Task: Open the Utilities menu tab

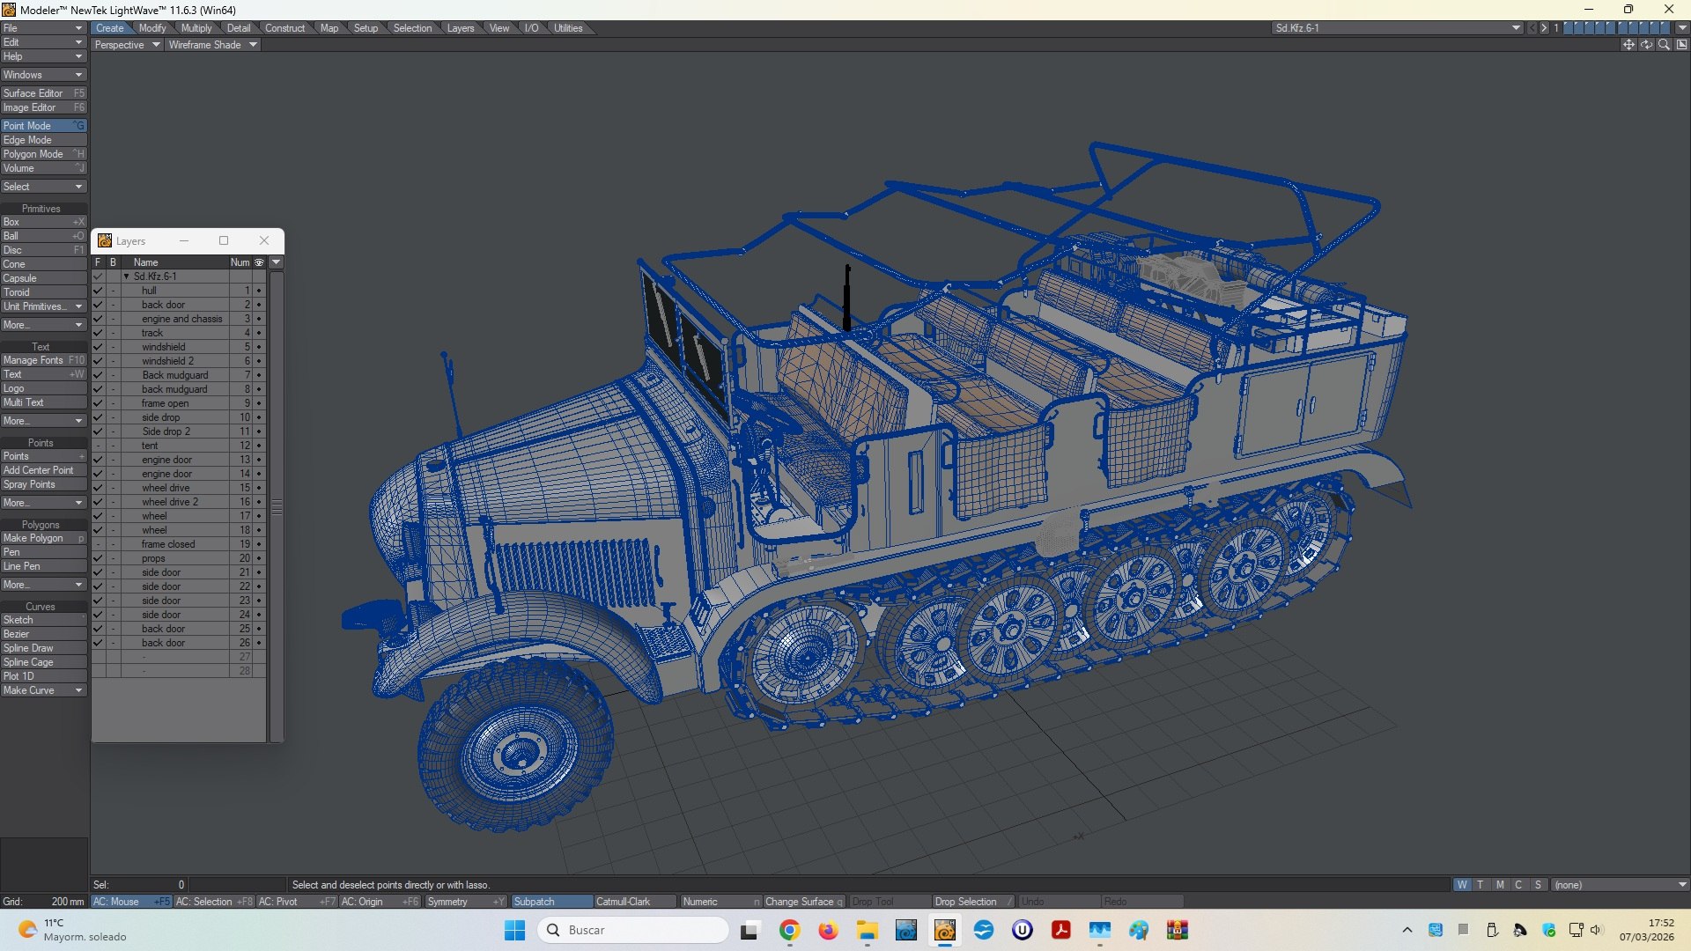Action: pyautogui.click(x=568, y=28)
